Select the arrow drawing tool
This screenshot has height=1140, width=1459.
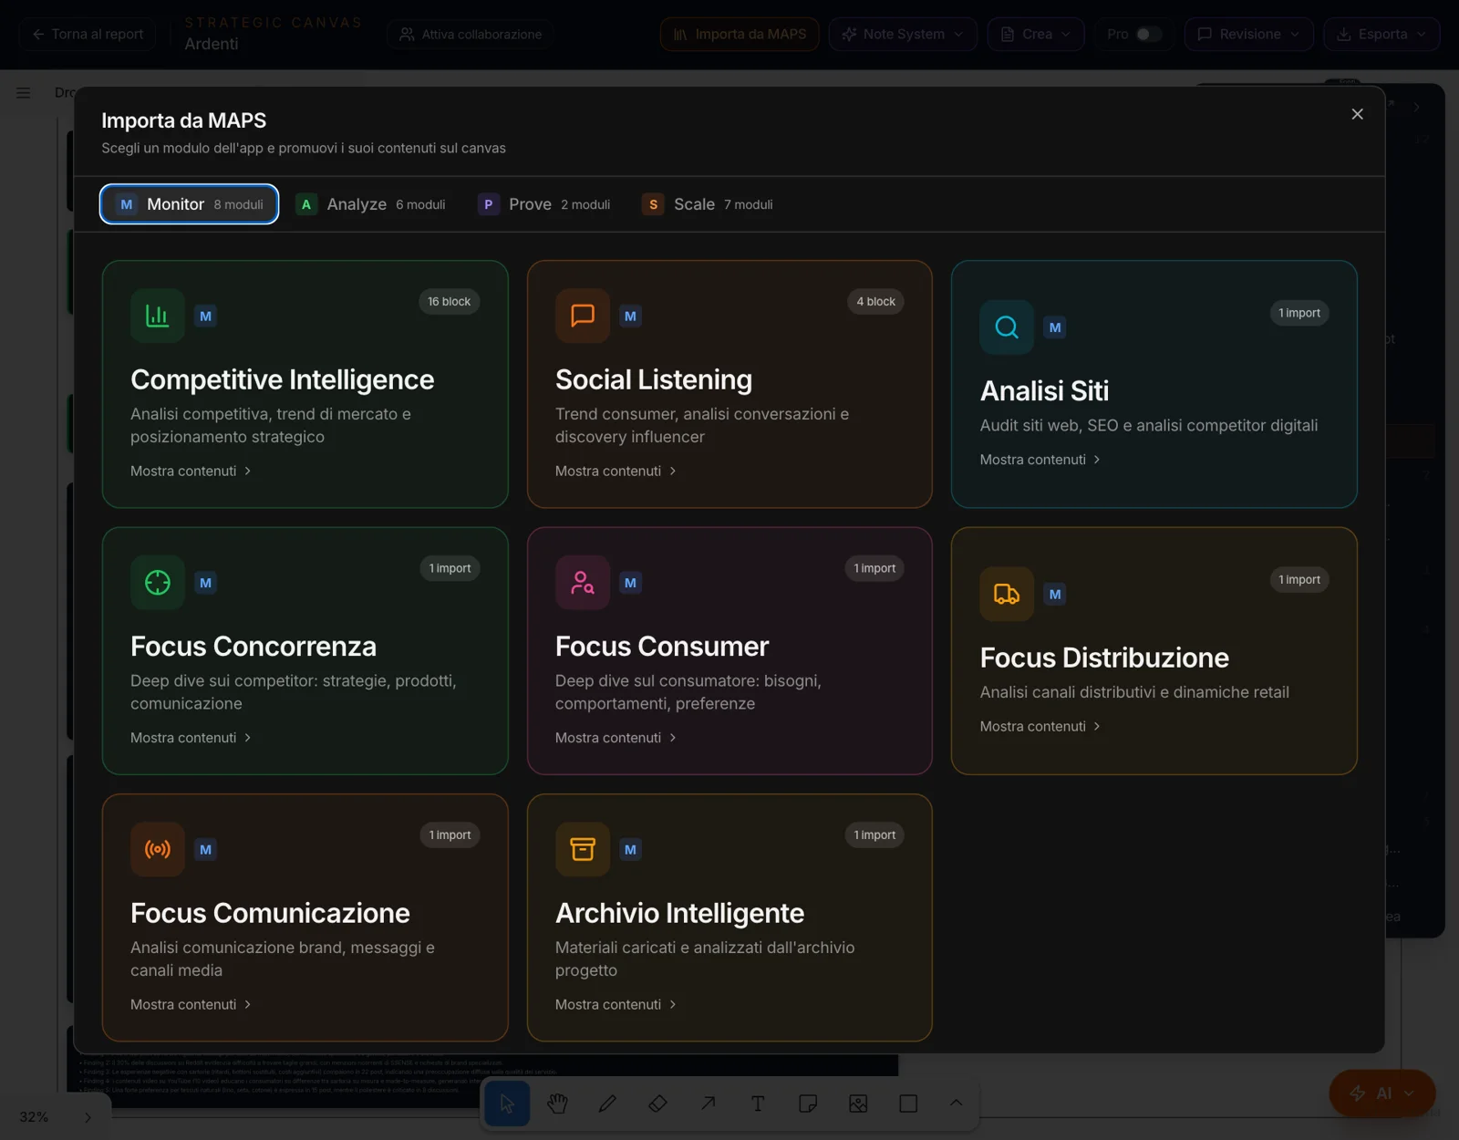[708, 1104]
